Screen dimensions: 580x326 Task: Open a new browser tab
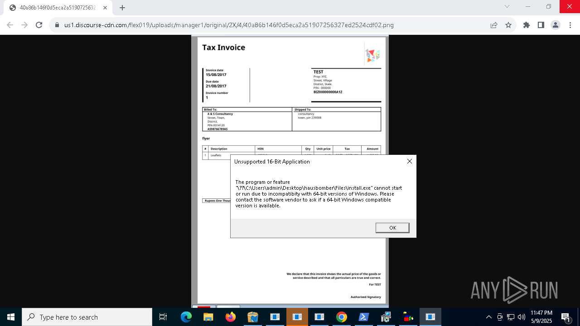coord(122,7)
